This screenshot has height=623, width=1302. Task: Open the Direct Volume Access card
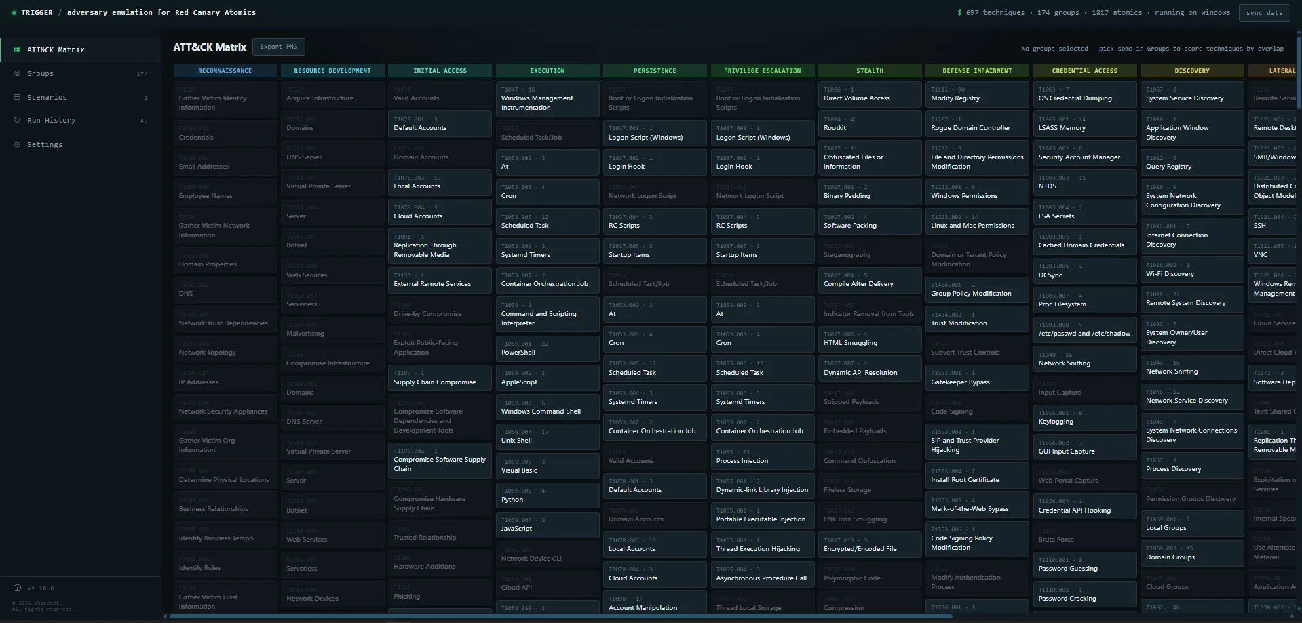[x=870, y=94]
